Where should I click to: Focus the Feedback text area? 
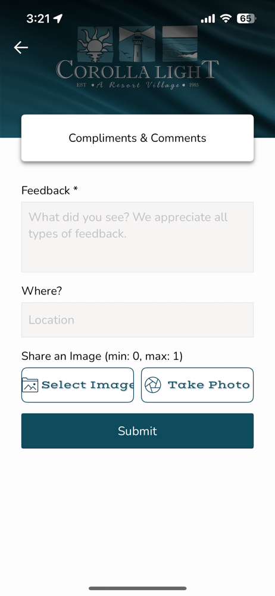137,237
